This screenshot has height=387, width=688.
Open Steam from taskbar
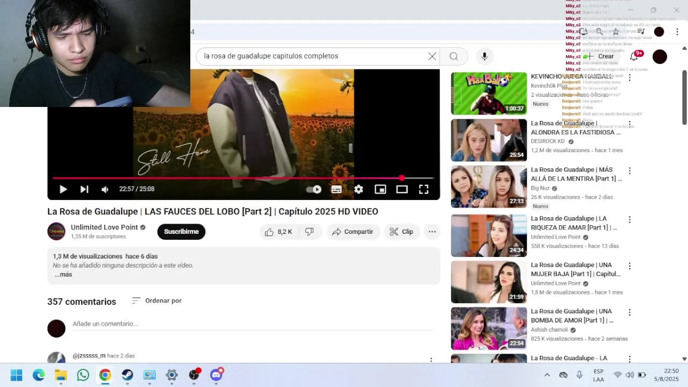tap(127, 375)
